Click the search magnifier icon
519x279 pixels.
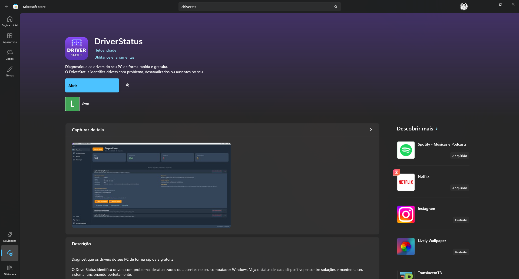(336, 7)
